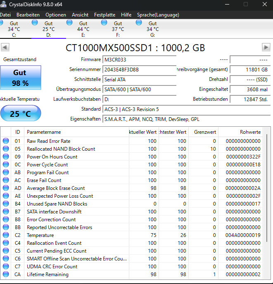Click the SMART table vertical scrollbar
273x284 pixels.
[267, 188]
